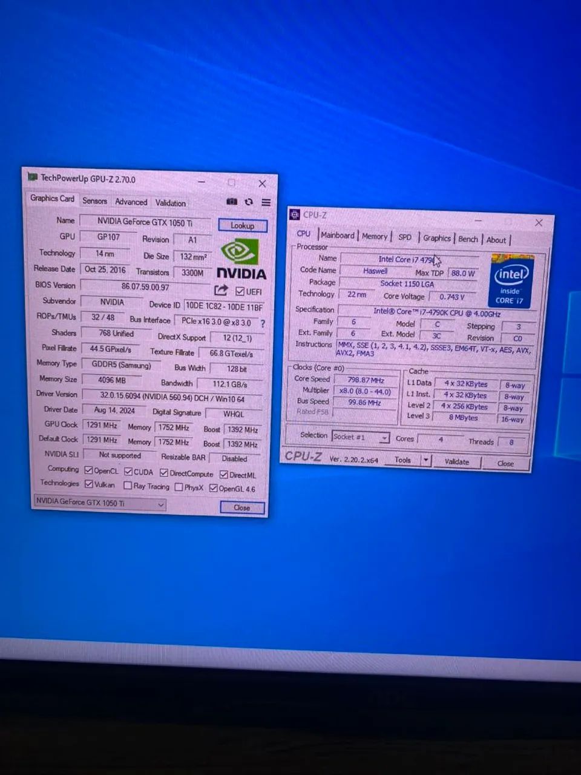Click the Bus Speed value 99.86 MHz

pos(364,402)
